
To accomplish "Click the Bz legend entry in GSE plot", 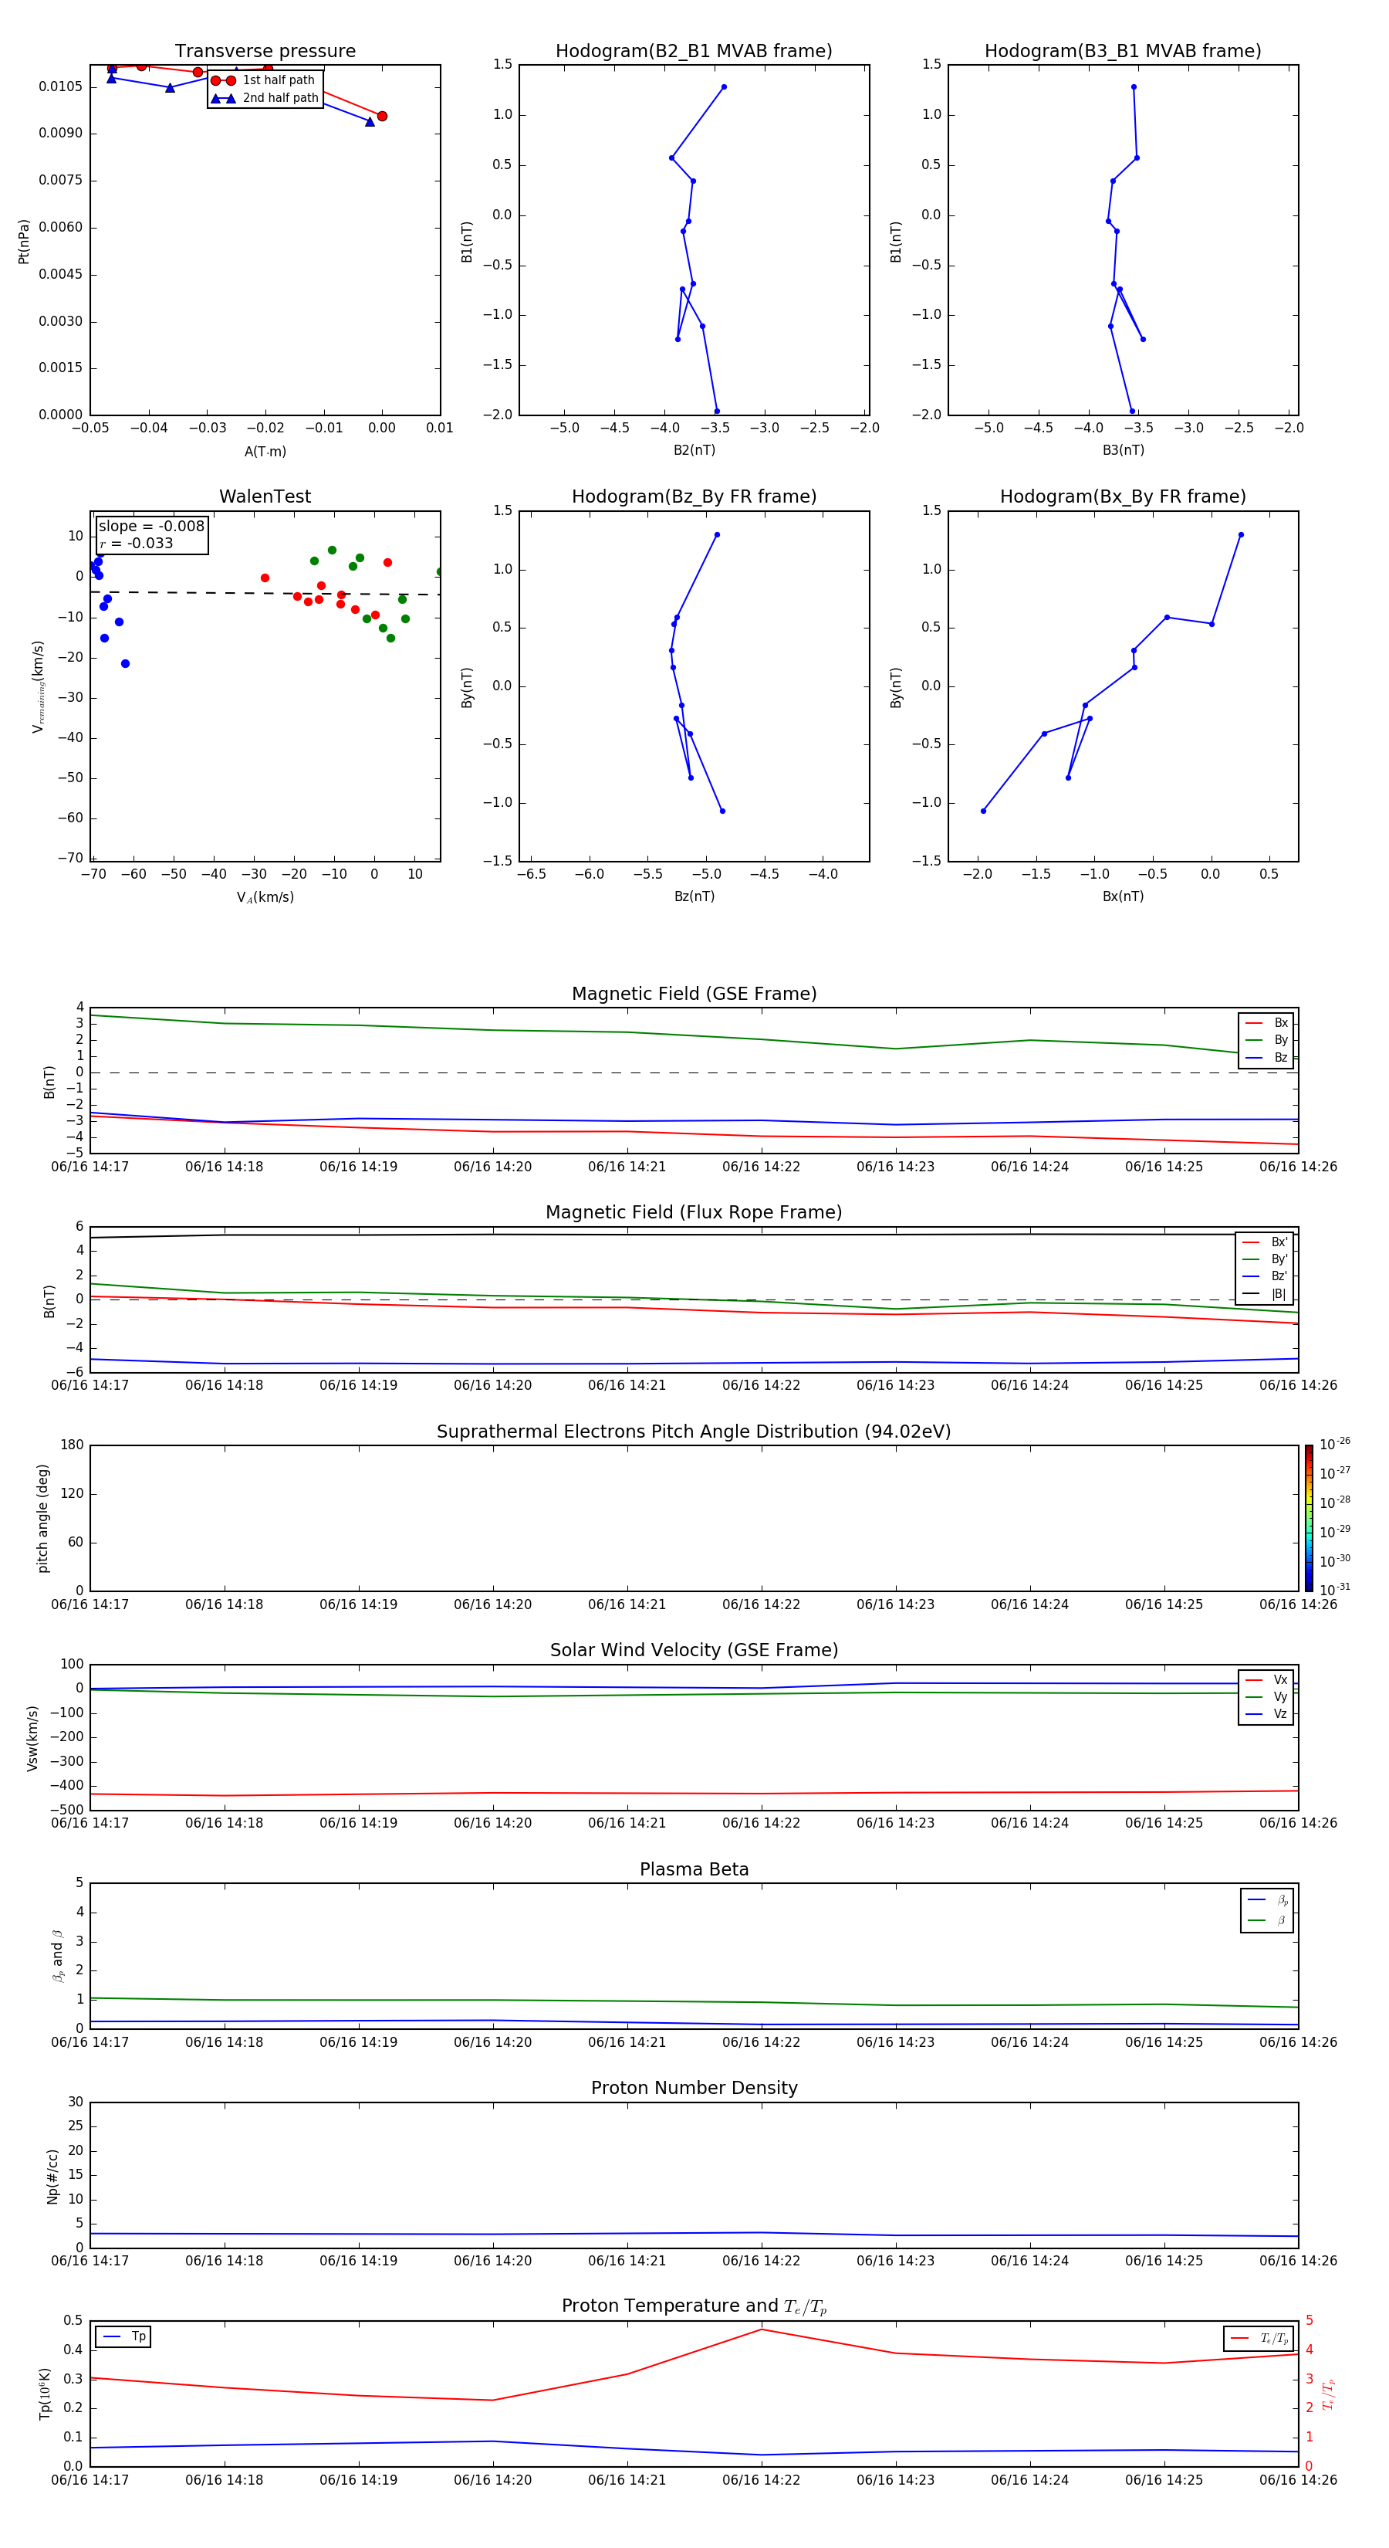I will (1266, 1057).
